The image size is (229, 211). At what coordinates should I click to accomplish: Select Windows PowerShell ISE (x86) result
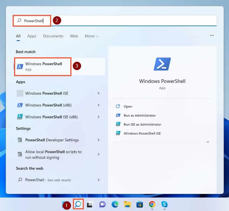click(59, 117)
